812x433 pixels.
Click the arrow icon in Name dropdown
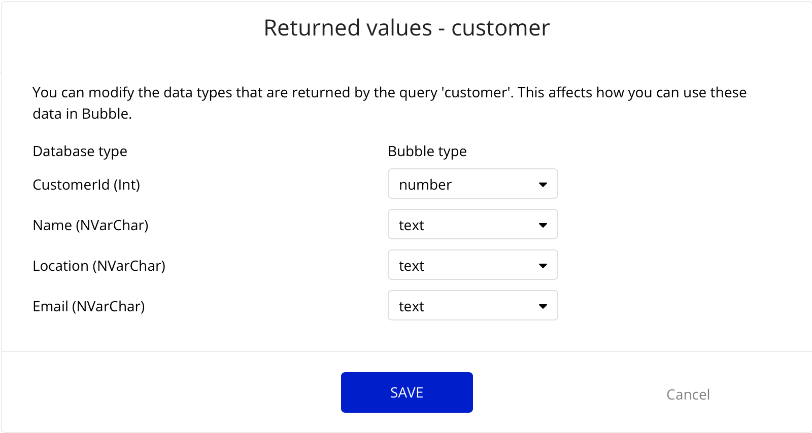[543, 225]
